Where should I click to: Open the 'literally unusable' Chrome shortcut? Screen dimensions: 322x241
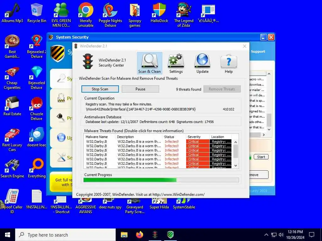[86, 15]
